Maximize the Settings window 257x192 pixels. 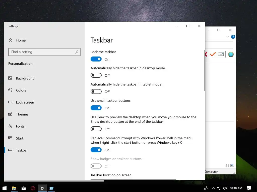188,26
